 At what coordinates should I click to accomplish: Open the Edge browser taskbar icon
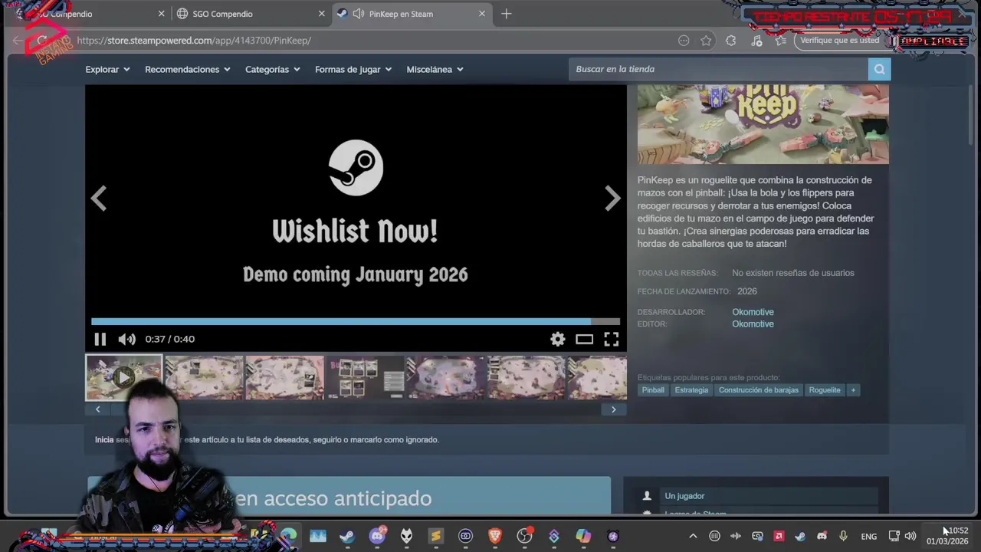pos(289,536)
